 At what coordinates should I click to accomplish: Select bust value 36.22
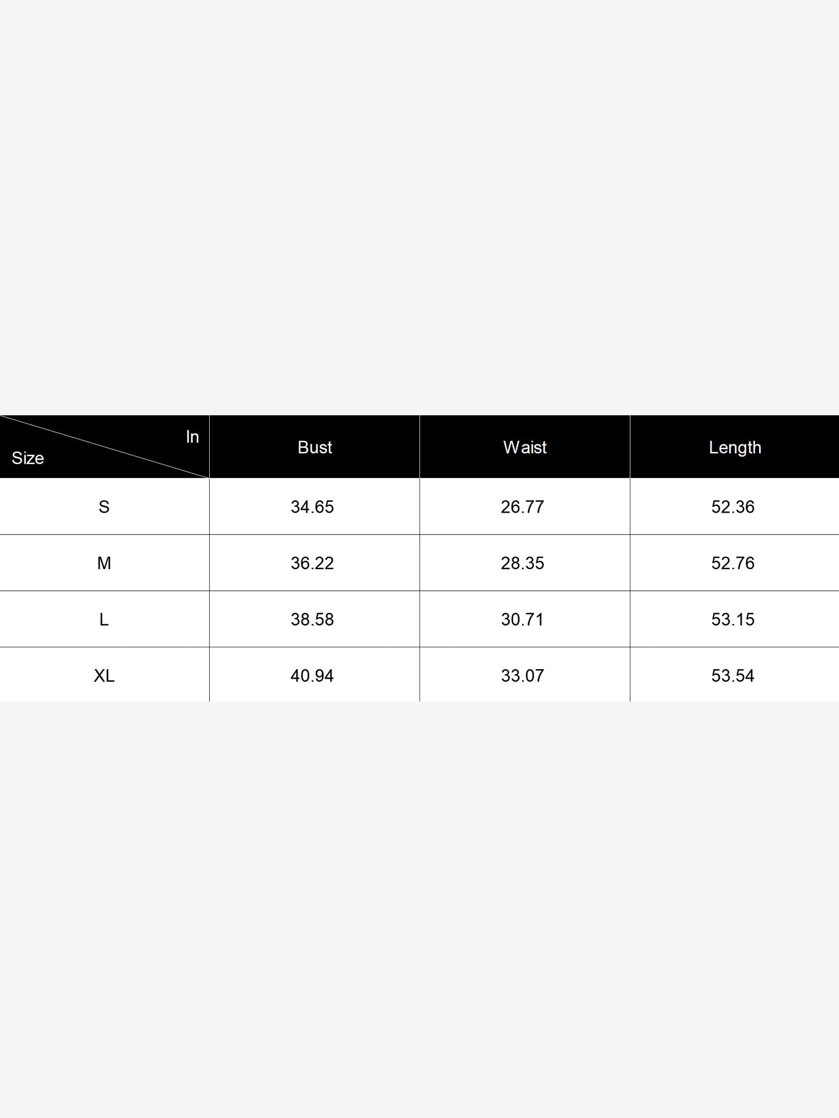[x=312, y=563]
